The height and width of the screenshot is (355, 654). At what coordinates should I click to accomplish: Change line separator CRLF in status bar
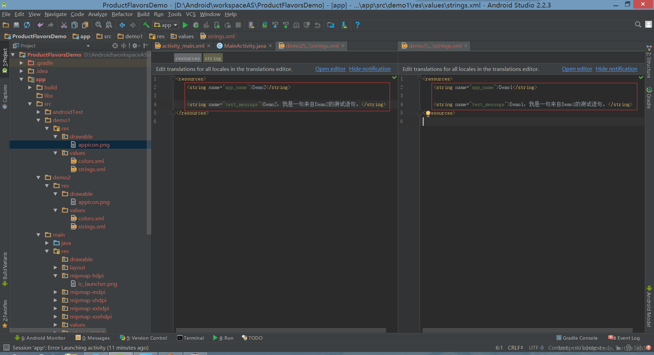(x=515, y=348)
